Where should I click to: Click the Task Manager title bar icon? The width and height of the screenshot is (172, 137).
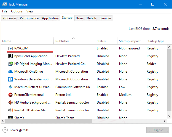pos(5,4)
